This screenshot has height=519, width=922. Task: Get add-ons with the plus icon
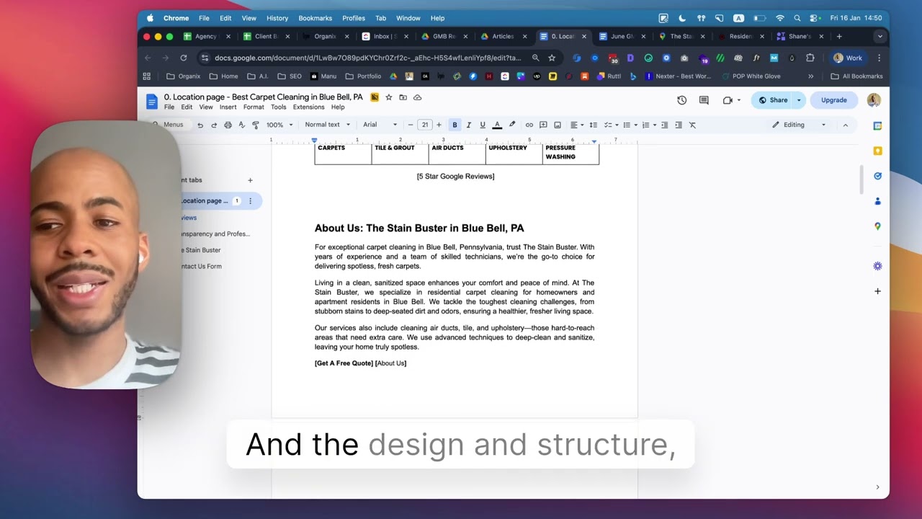tap(877, 291)
